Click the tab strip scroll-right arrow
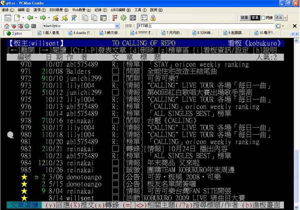 296,34
